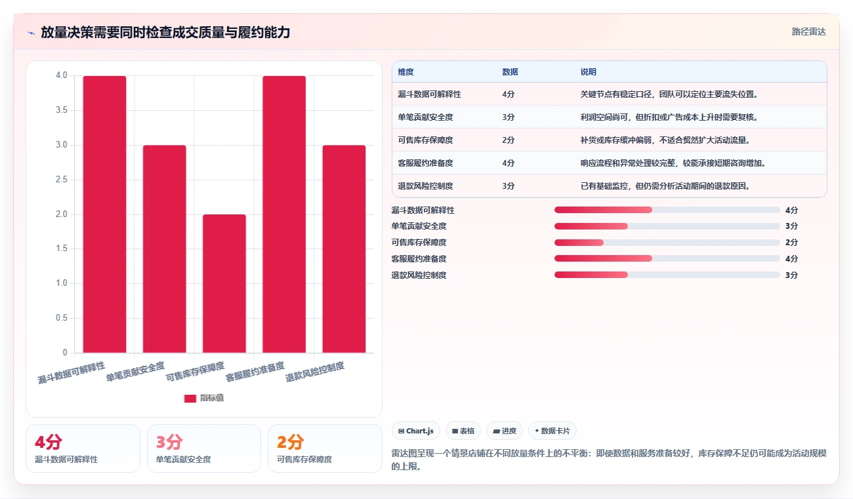The height and width of the screenshot is (499, 853).
Task: Click the lightning icon beside the title
Action: (x=31, y=33)
